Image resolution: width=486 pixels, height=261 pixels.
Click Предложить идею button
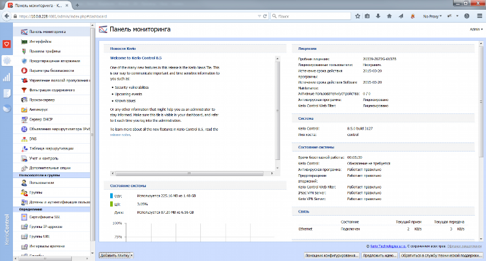click(380, 255)
